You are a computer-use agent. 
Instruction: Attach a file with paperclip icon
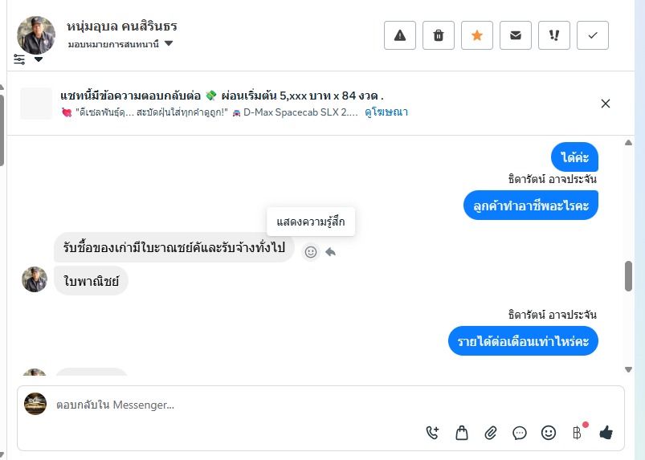point(491,433)
